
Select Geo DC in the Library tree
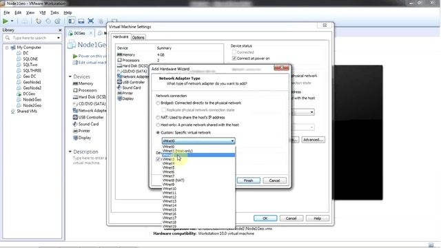click(x=29, y=76)
